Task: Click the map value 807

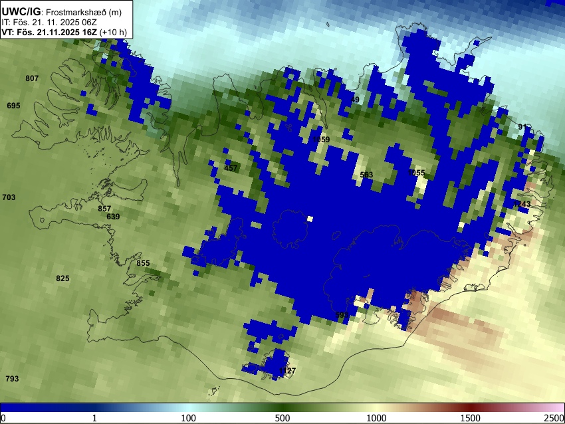Action: [x=32, y=78]
